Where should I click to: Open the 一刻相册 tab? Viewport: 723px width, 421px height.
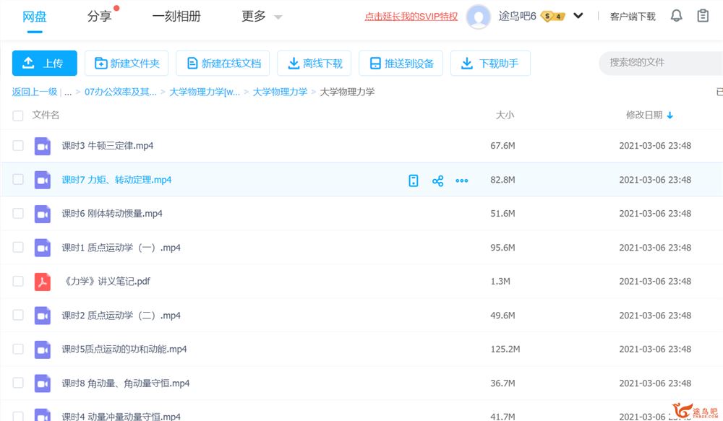[x=176, y=17]
